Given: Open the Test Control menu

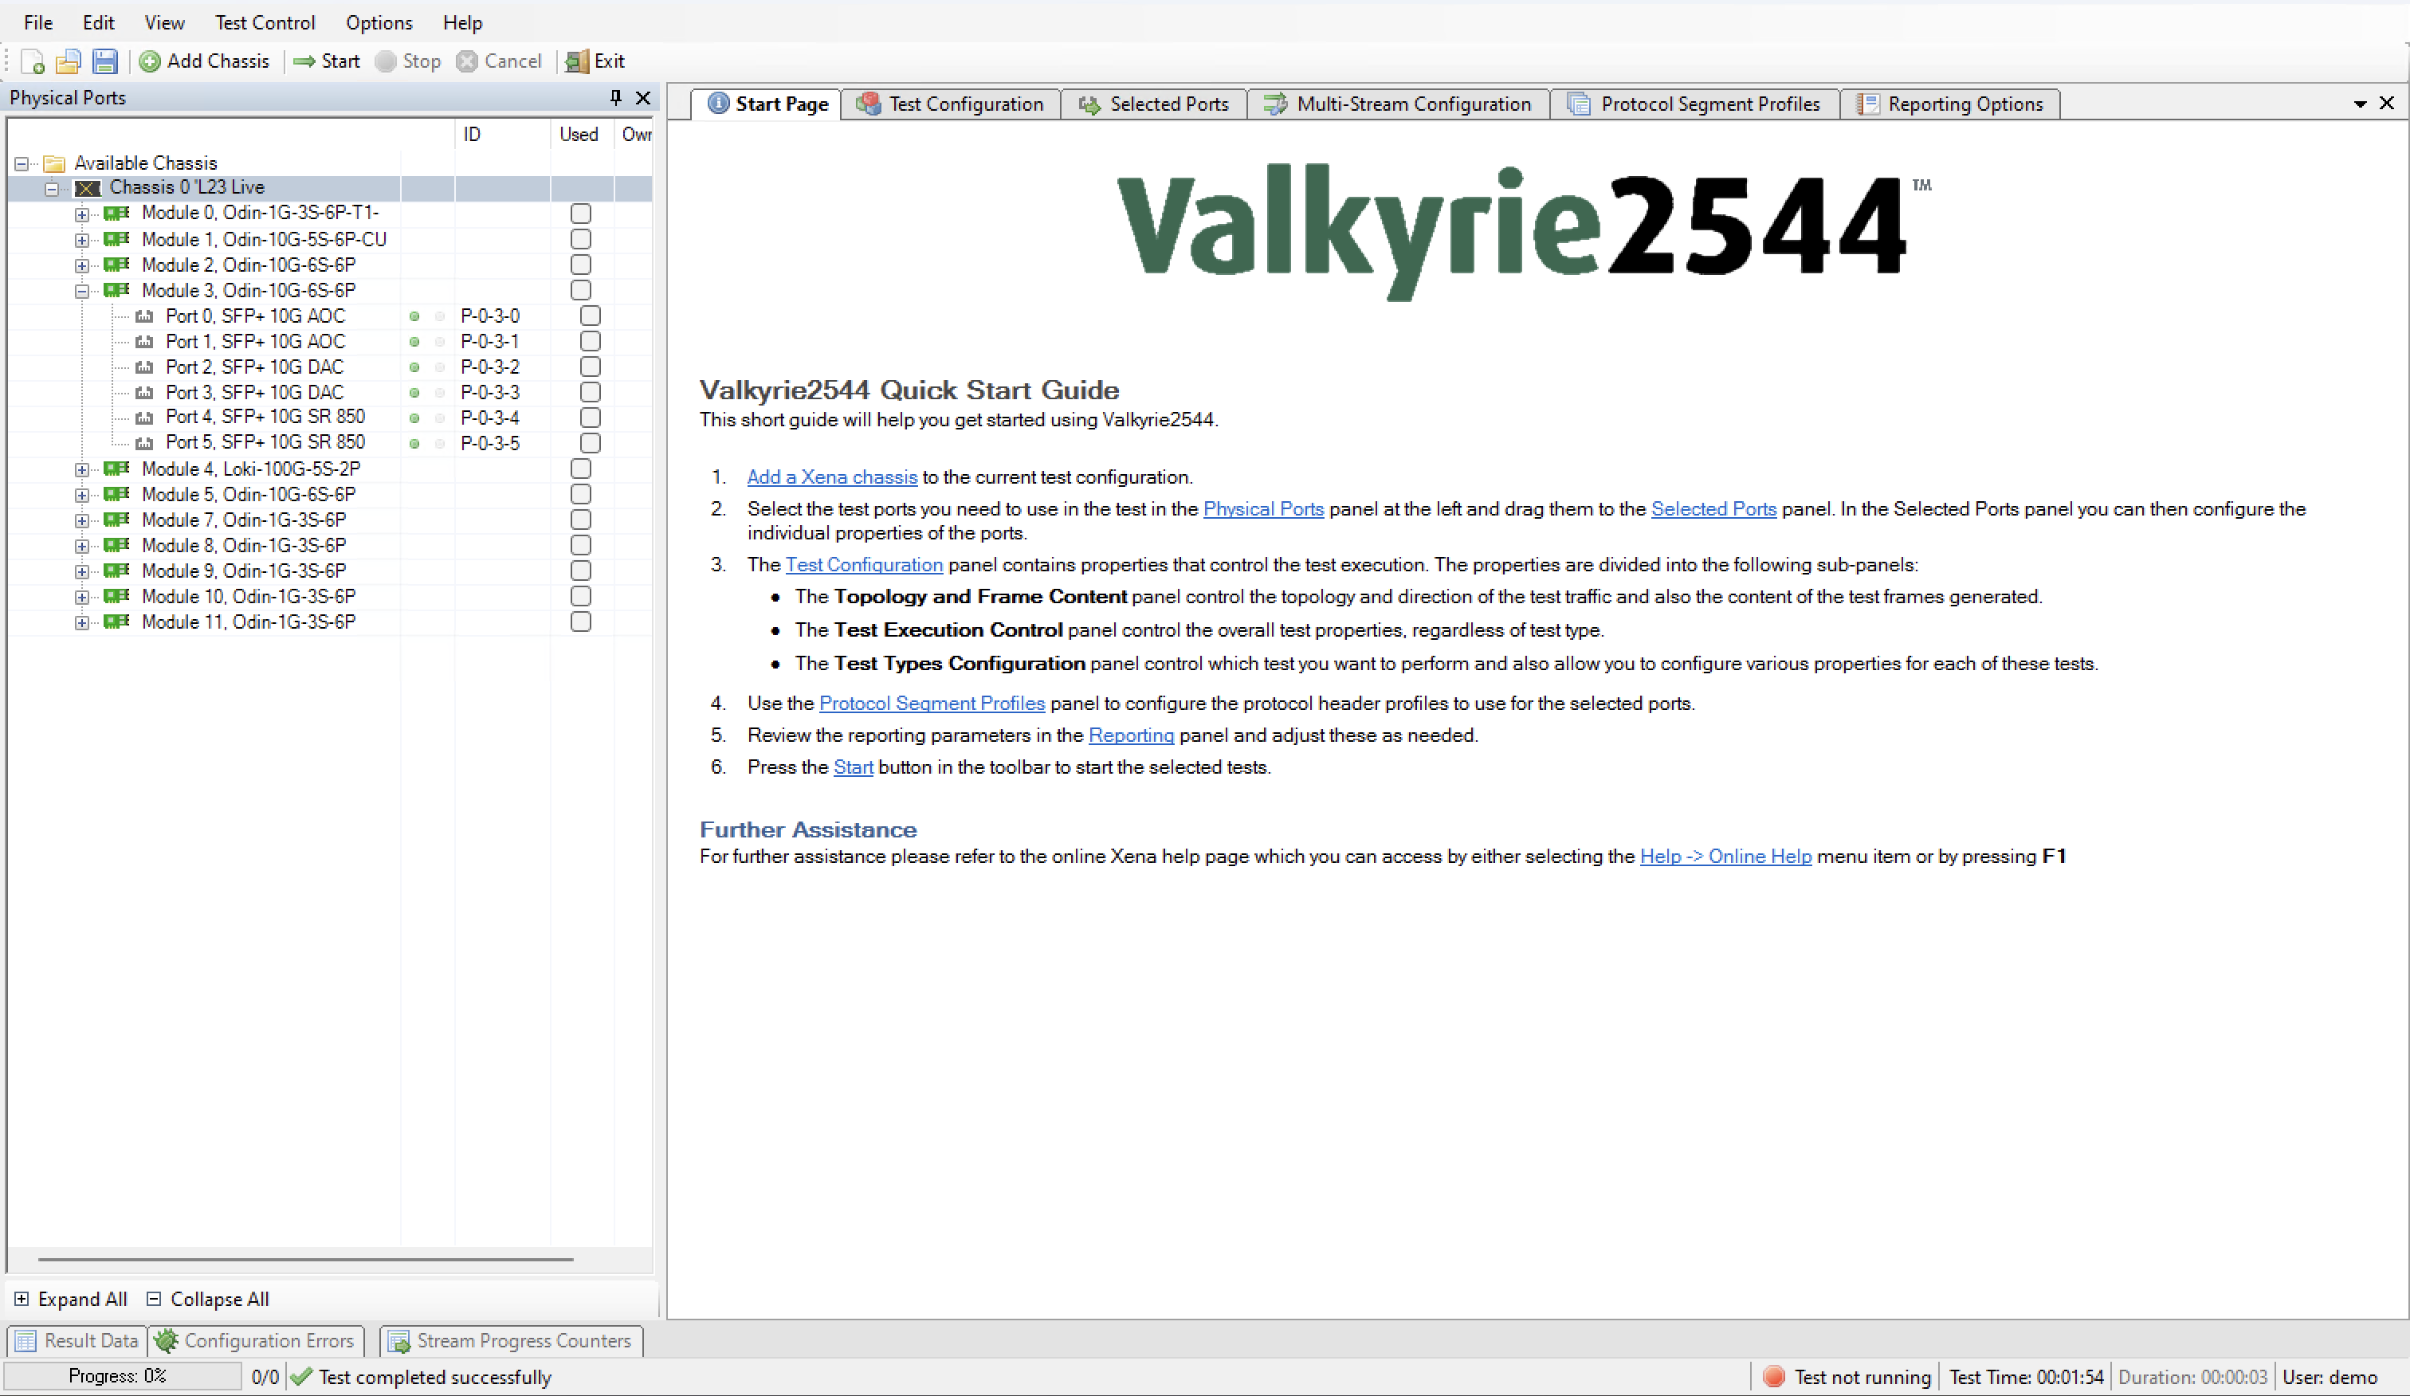Looking at the screenshot, I should tap(265, 22).
